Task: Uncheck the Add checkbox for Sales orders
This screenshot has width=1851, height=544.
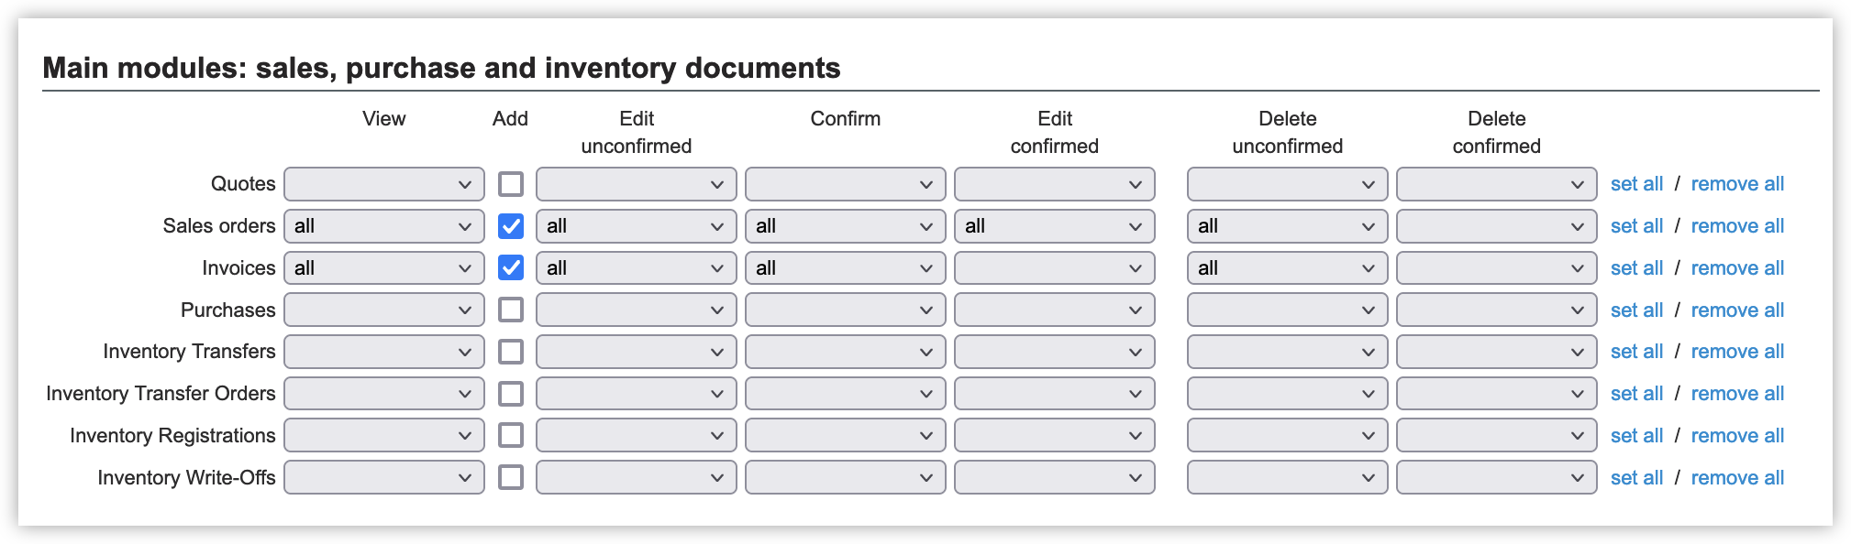Action: click(x=511, y=226)
